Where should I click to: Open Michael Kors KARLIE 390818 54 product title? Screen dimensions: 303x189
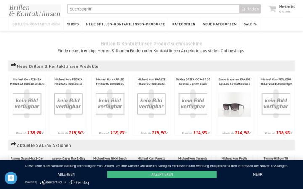pyautogui.click(x=110, y=81)
